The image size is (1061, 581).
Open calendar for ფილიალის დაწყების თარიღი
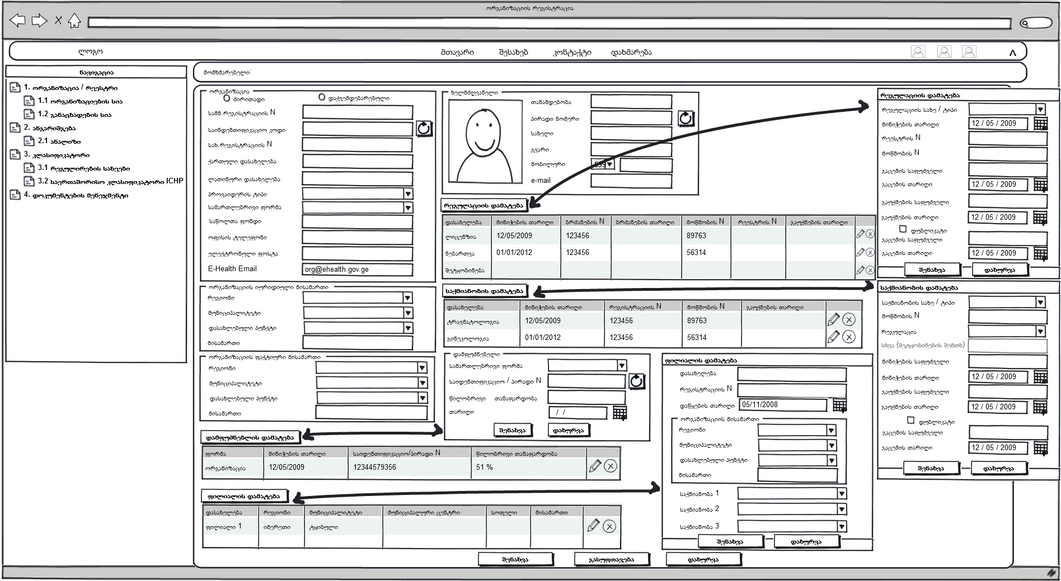click(839, 405)
